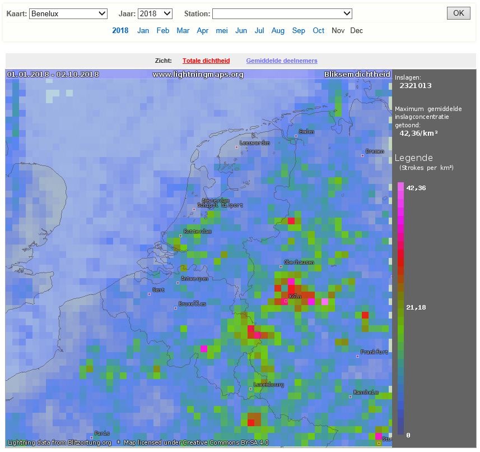Click the Creative Commons BY-SA 4.0 license text

(196, 442)
